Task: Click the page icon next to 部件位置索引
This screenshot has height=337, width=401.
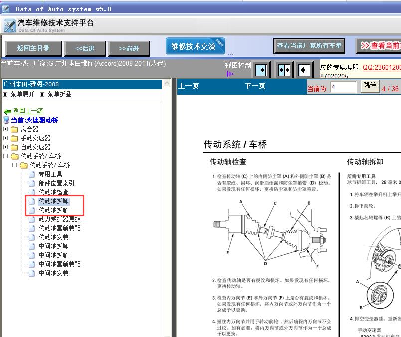Action: click(32, 183)
